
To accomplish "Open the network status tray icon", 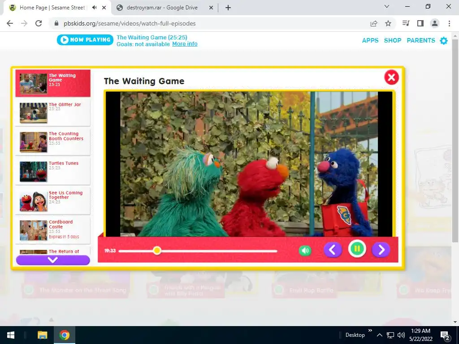I will [390, 335].
